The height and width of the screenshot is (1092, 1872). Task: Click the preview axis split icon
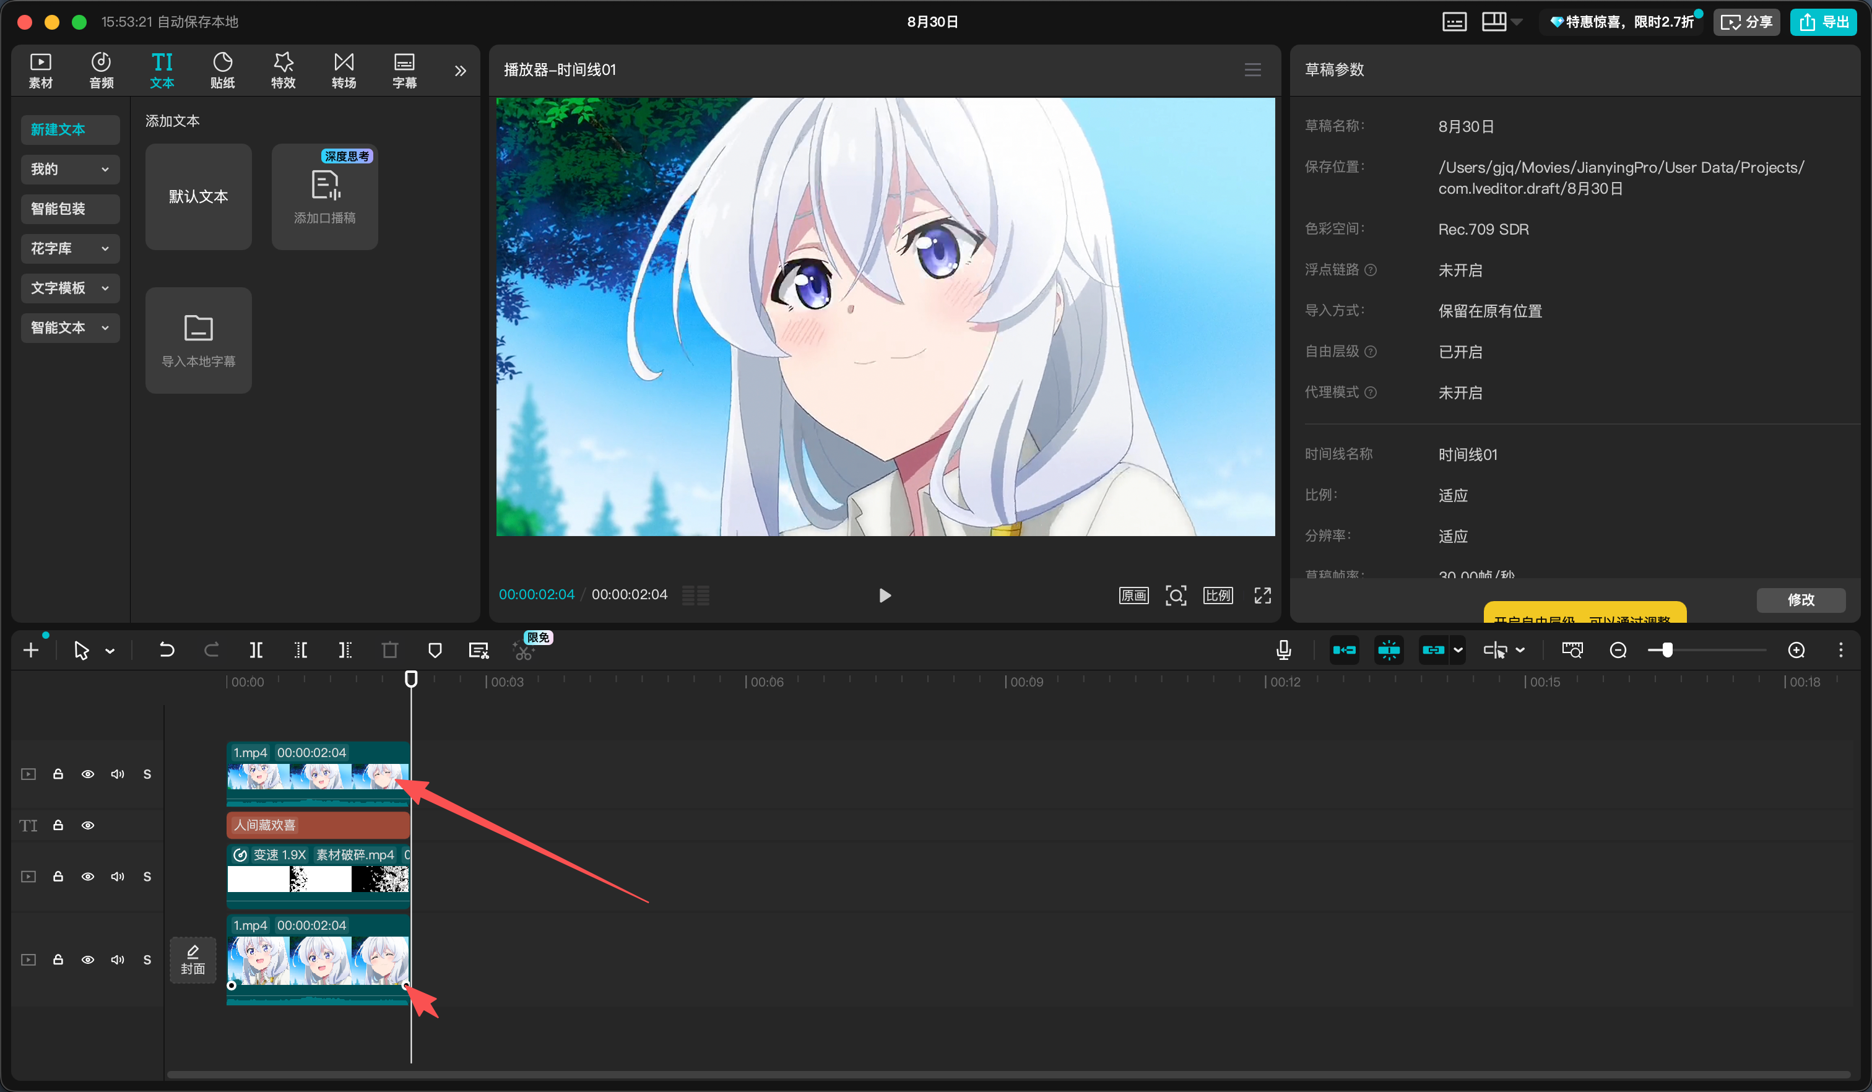click(1494, 651)
